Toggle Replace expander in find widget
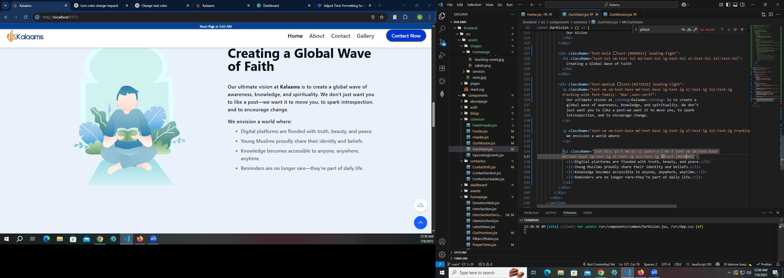The height and width of the screenshot is (278, 784). pyautogui.click(x=636, y=29)
